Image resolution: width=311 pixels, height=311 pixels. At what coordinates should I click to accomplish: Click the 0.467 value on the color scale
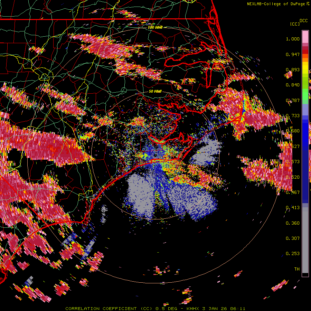click(293, 192)
